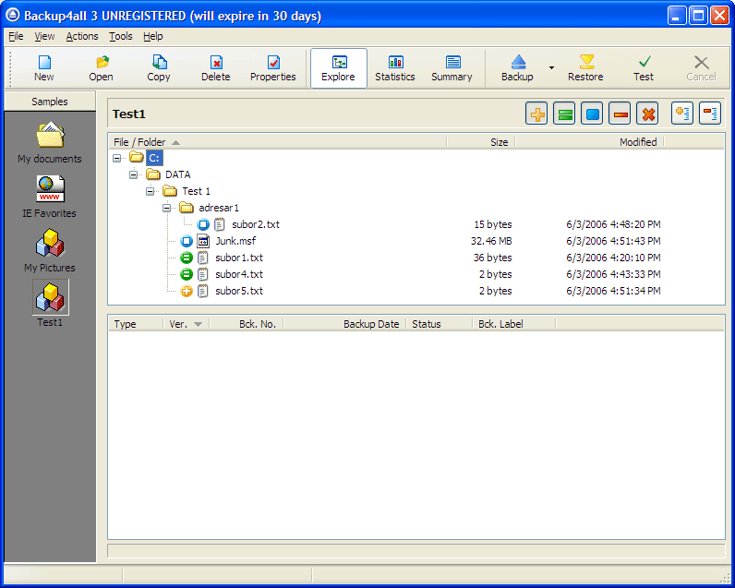Screen dimensions: 735x588
Task: Switch to the Explore view
Action: pyautogui.click(x=339, y=68)
